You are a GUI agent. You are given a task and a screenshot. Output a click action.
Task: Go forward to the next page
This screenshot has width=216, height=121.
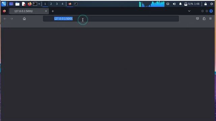11,19
